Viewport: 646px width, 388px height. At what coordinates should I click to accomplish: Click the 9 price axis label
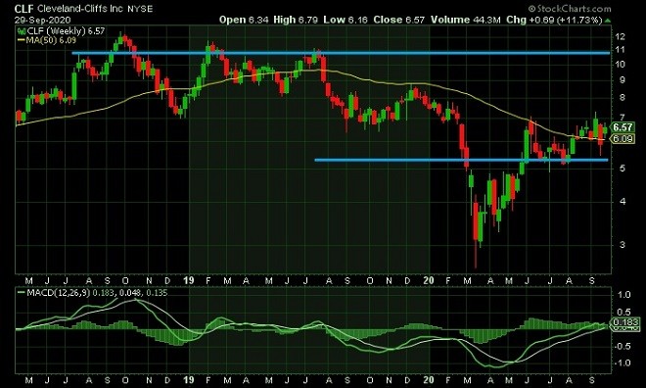[623, 79]
